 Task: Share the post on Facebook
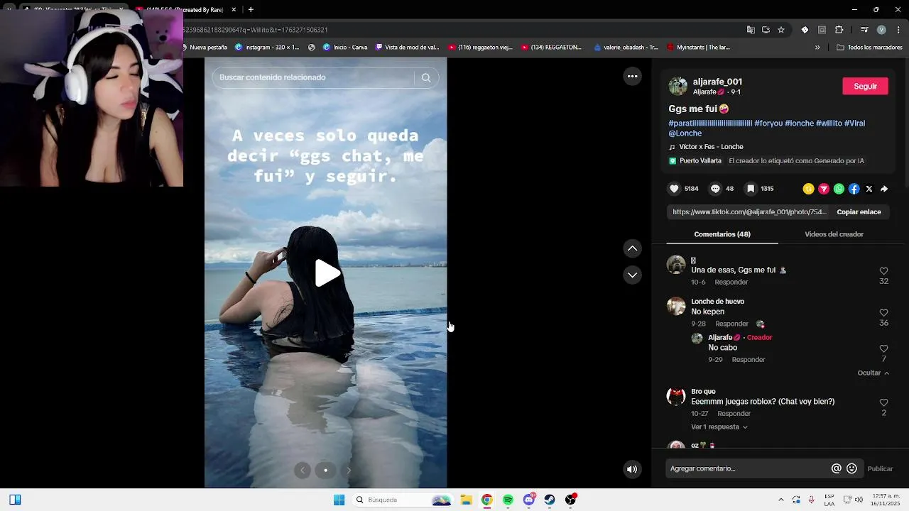pos(854,189)
